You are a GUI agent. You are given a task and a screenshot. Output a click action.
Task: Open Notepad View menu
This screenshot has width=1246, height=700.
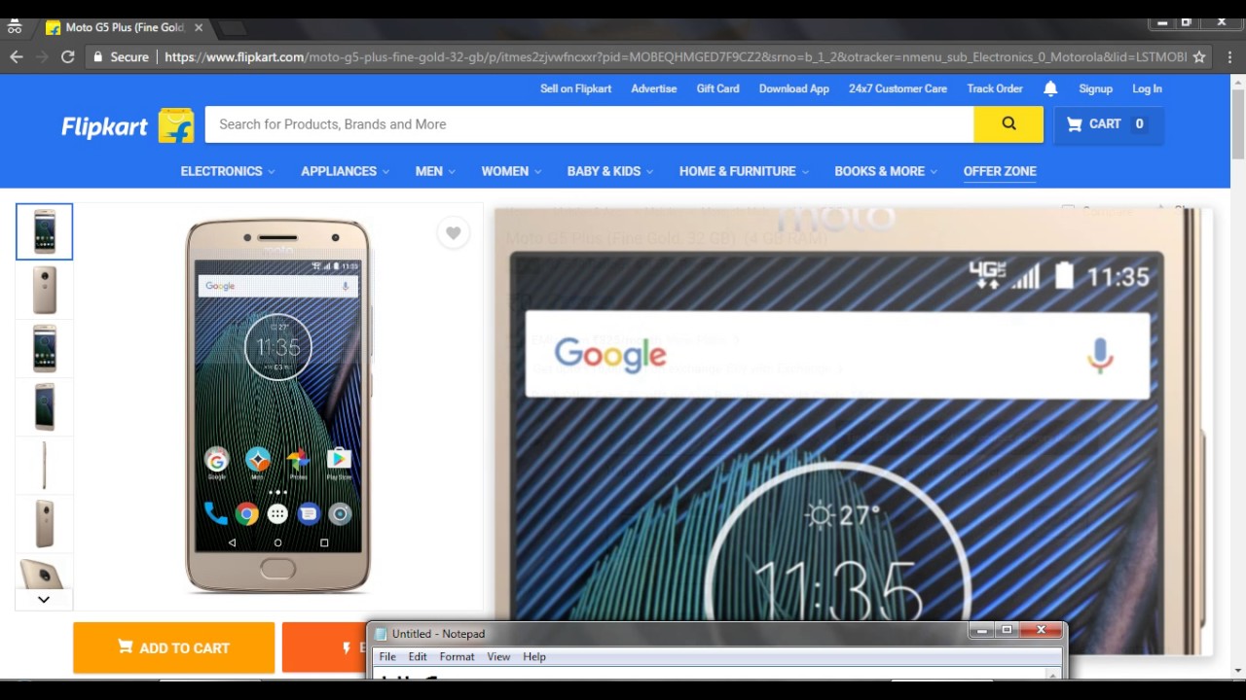tap(498, 657)
